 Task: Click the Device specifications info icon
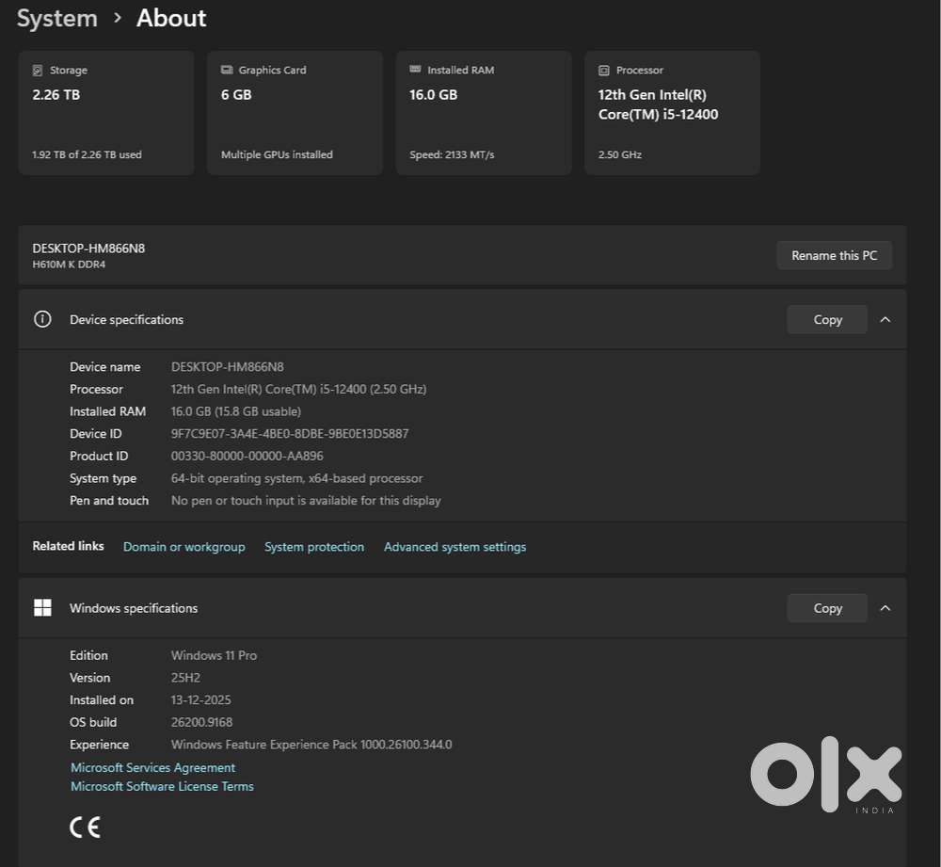[42, 319]
